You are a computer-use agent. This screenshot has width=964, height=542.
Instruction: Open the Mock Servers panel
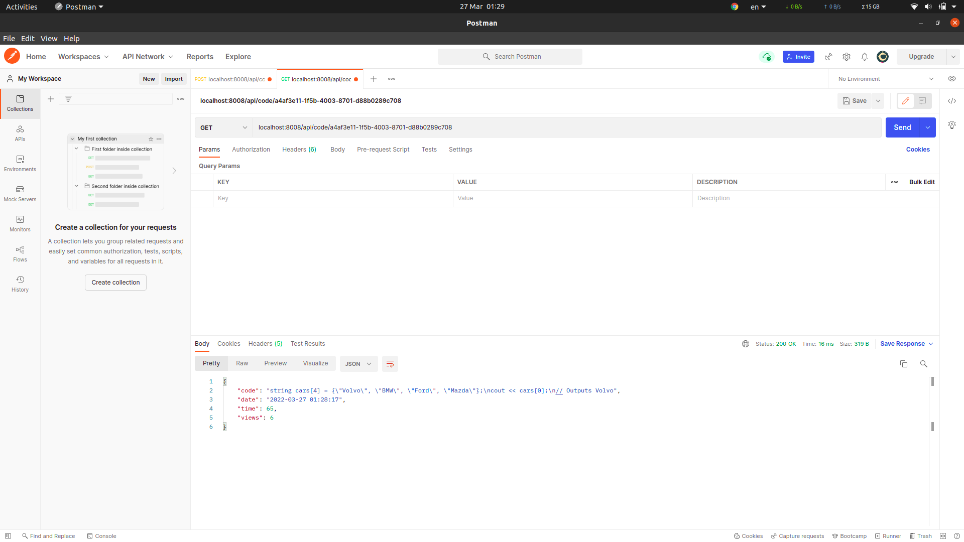[20, 193]
